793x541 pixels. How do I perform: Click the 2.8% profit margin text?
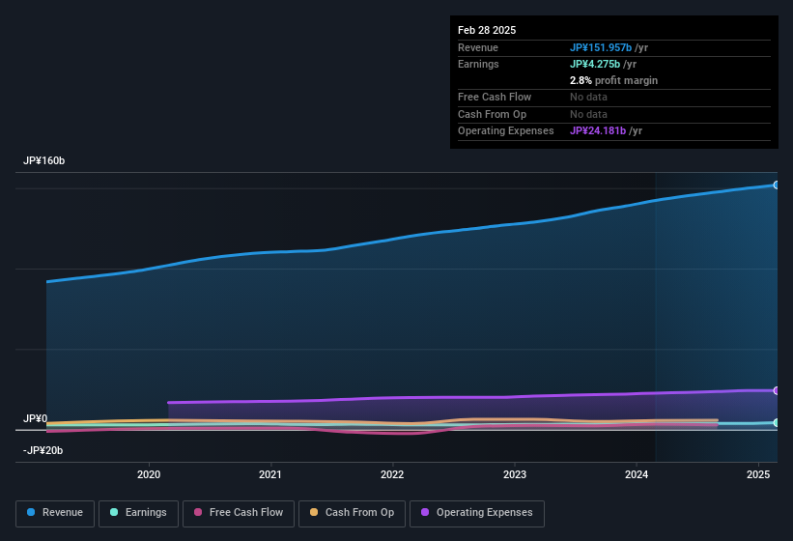tap(613, 80)
